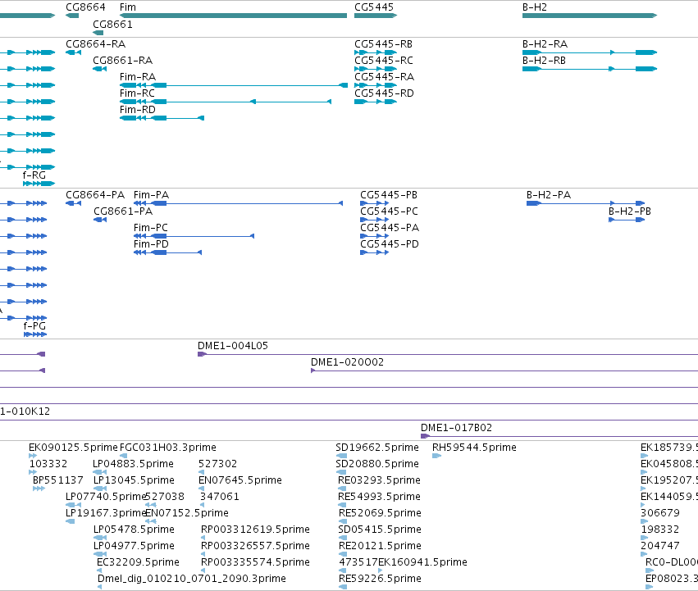Select protein CG5445-PC
Viewport: 698px width, 591px height.
389,211
